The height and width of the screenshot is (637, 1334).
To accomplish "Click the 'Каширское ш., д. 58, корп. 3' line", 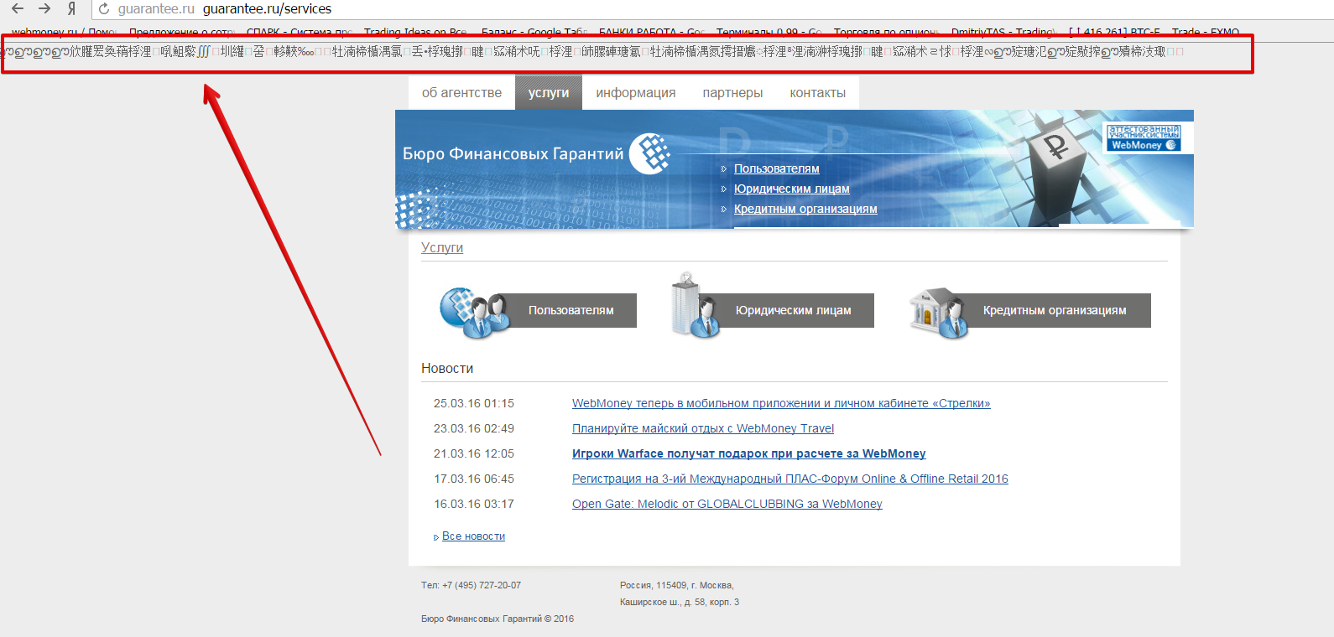I will pos(680,602).
